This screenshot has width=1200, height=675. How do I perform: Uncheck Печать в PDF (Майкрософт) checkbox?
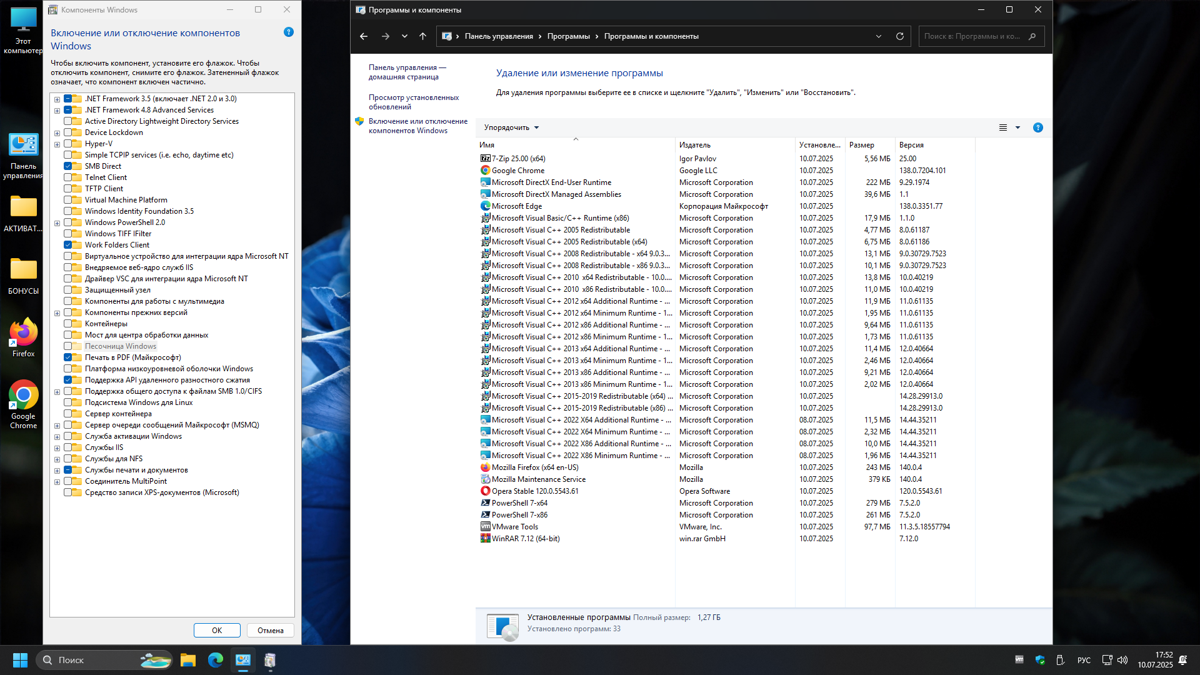coord(68,357)
